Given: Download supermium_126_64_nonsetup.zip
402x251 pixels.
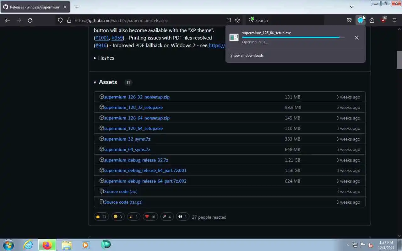Looking at the screenshot, I should coord(137,118).
